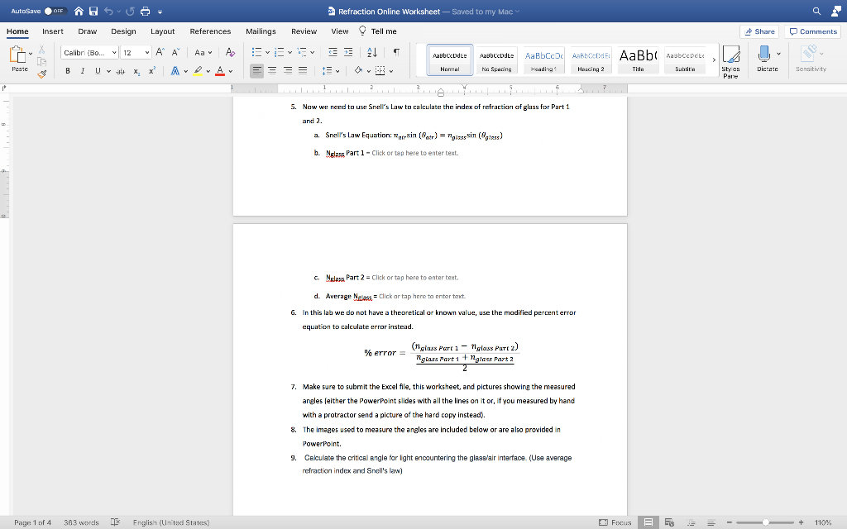
Task: Switch to Print Layout view in status bar
Action: (x=648, y=522)
